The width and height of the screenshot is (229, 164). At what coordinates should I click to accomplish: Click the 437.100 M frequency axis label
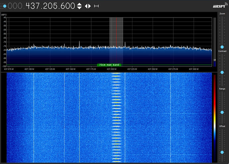coord(29,69)
